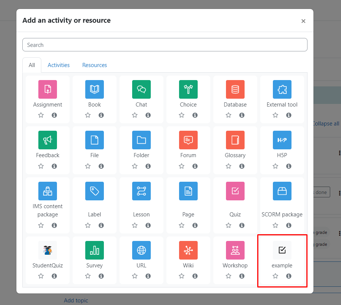Star the StudentQuiz activity
Image resolution: width=341 pixels, height=305 pixels.
[x=41, y=276]
